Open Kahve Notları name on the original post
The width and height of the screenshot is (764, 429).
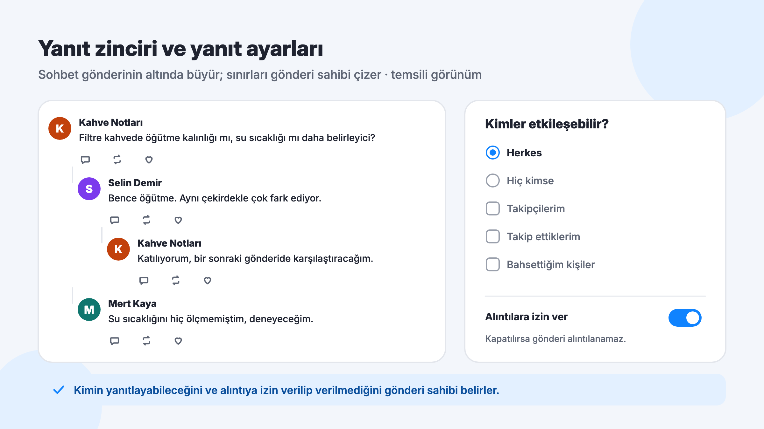tap(111, 122)
